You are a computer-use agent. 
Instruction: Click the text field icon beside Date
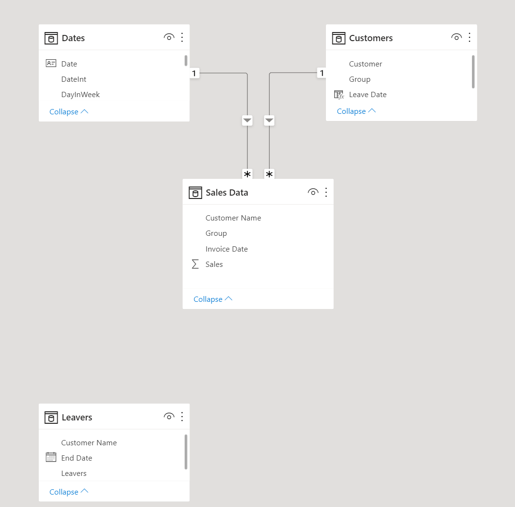(51, 63)
